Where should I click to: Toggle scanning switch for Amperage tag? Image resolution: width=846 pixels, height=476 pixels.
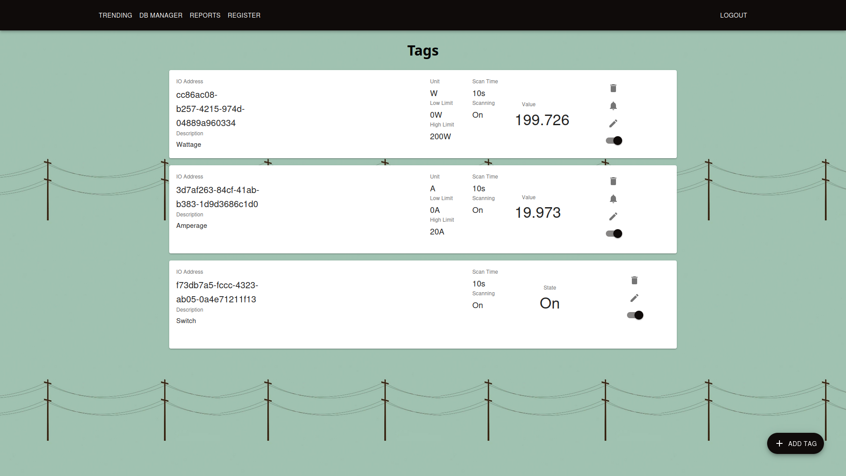[614, 234]
